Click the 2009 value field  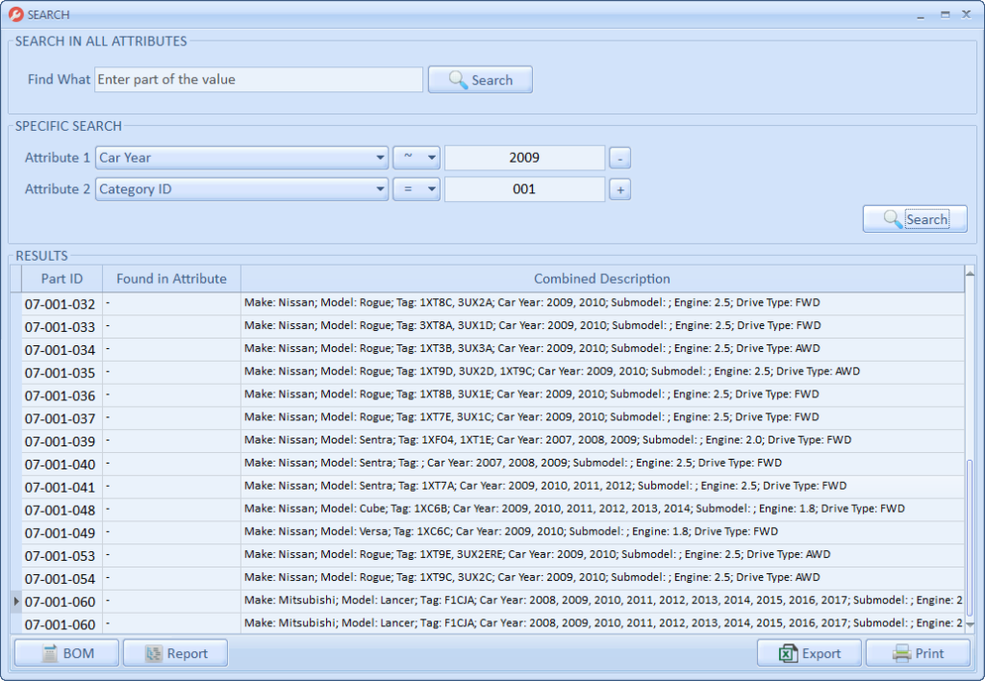coord(524,158)
